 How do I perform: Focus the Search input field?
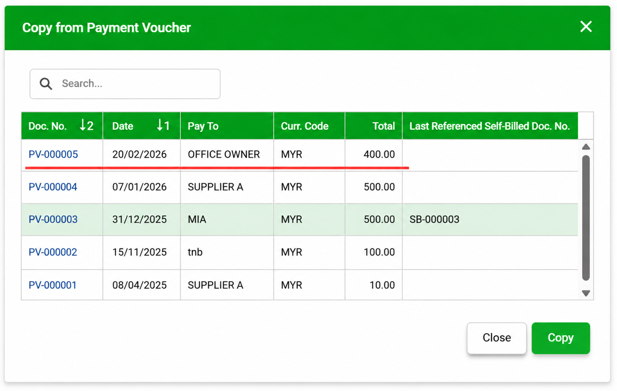click(125, 84)
